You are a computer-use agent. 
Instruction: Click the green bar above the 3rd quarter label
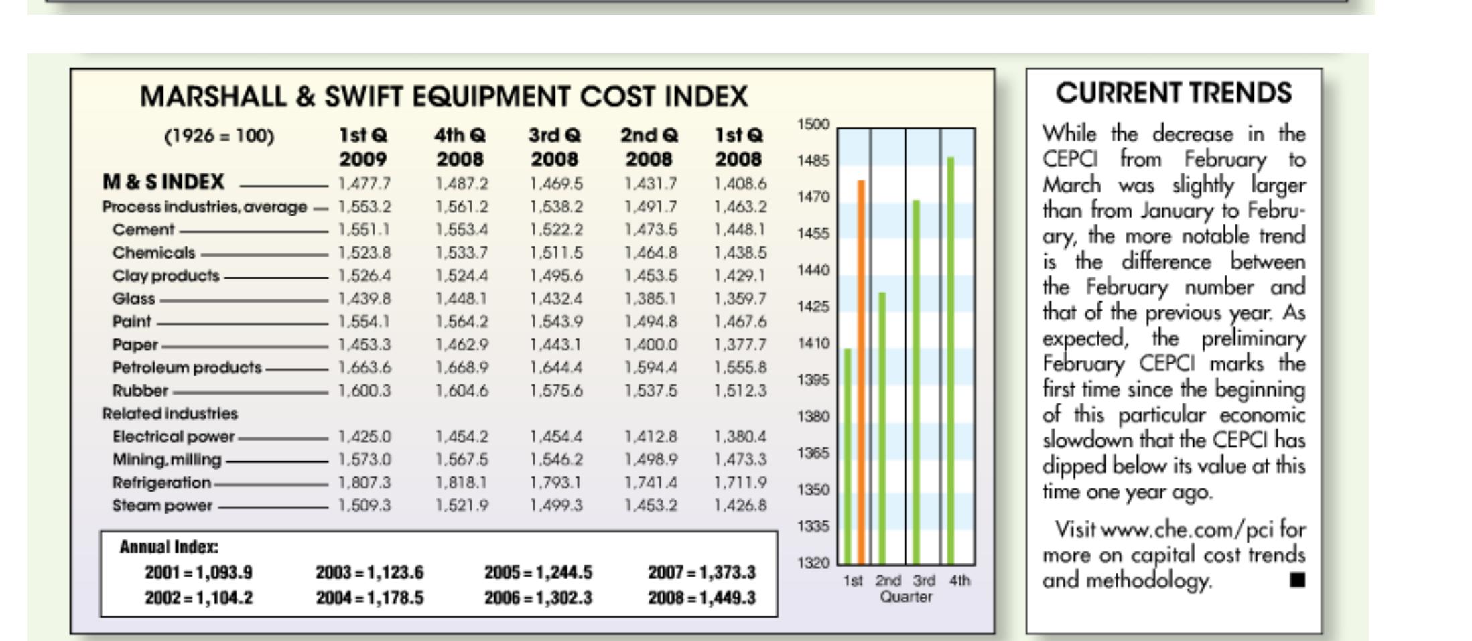click(917, 382)
